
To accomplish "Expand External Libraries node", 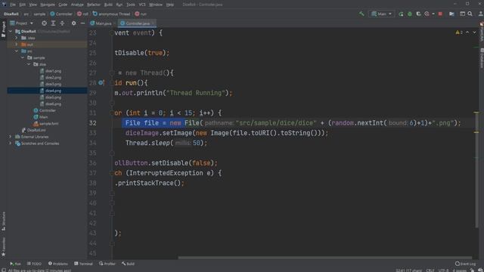I will [10, 137].
